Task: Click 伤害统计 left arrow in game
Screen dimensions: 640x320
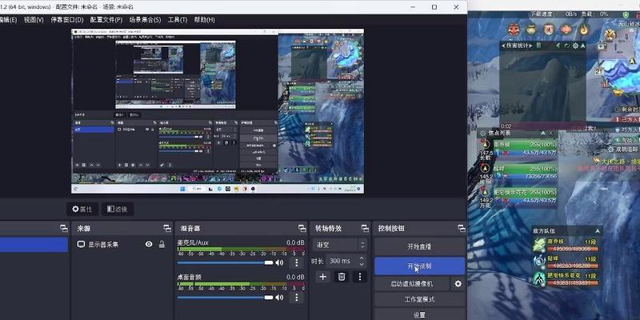Action: 503,46
